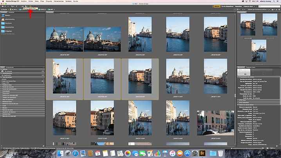
Task: Toggle ascending sort order arrow
Action: (x=269, y=9)
